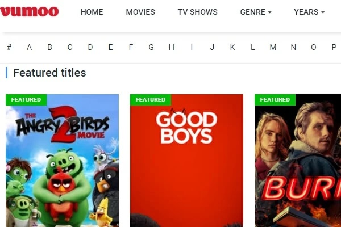Filter titles starting with D

(x=90, y=47)
